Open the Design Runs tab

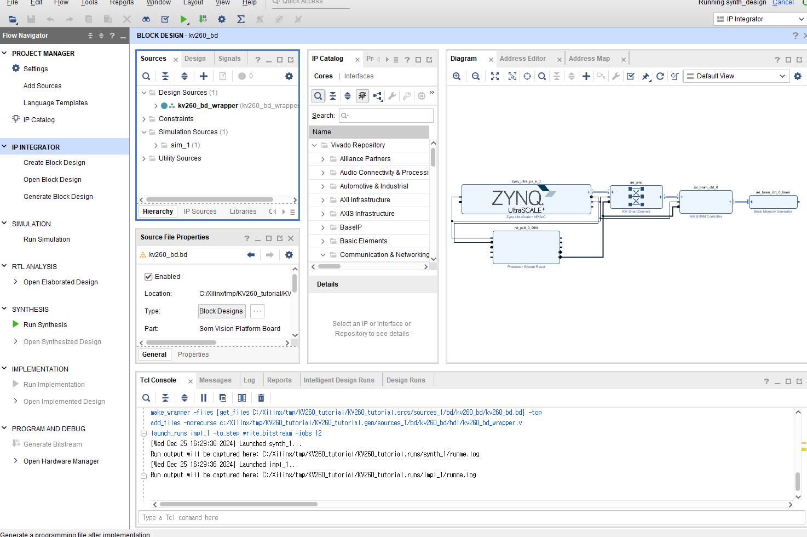point(406,380)
